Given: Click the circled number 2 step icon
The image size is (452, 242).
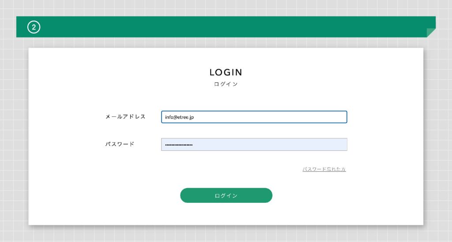Looking at the screenshot, I should tap(34, 27).
